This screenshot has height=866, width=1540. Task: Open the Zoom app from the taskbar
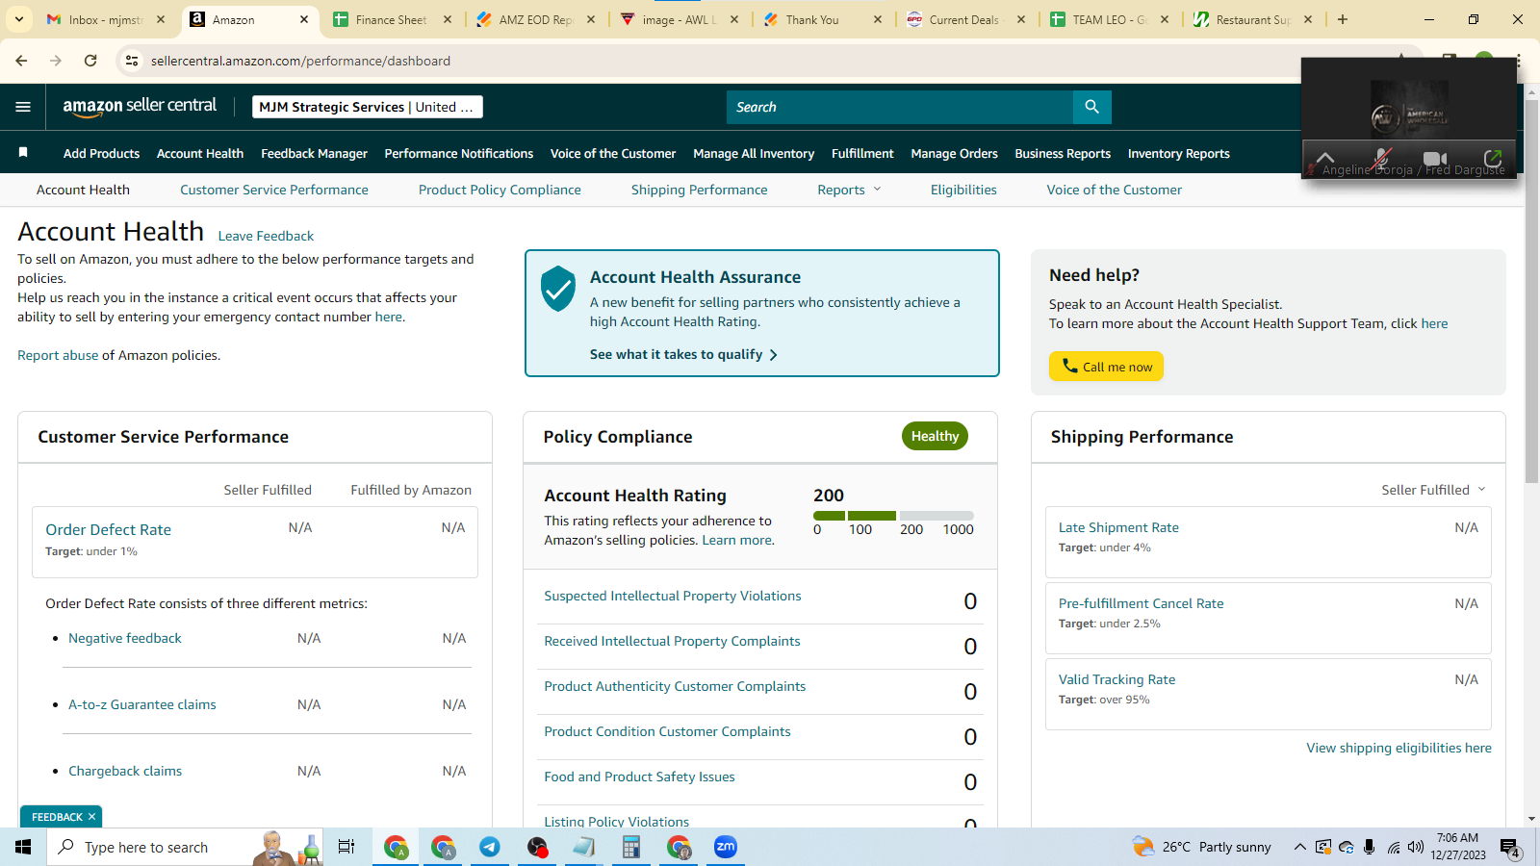click(726, 847)
